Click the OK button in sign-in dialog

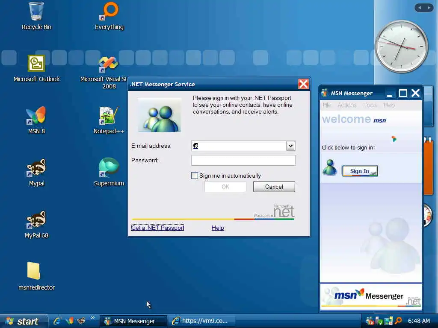(x=225, y=187)
